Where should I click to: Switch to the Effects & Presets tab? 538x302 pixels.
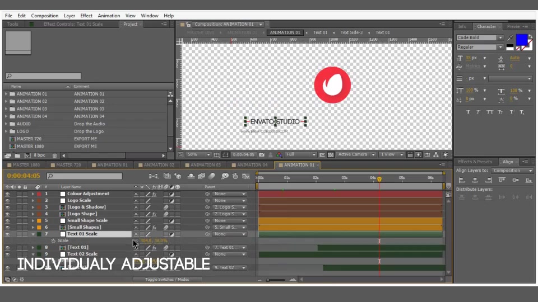point(475,162)
